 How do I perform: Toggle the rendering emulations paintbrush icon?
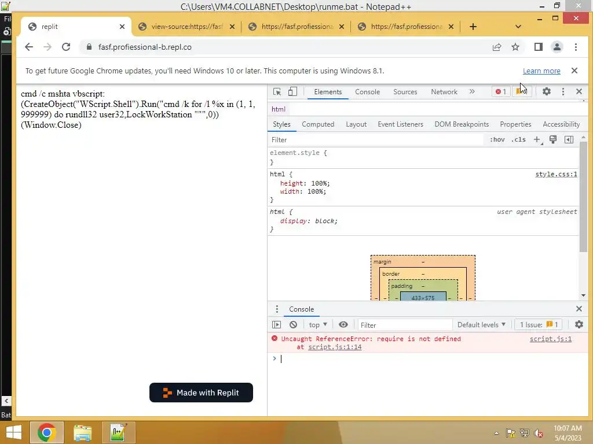[553, 140]
